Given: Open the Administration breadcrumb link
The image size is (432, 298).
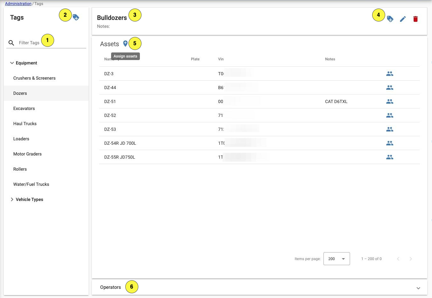Looking at the screenshot, I should point(18,4).
